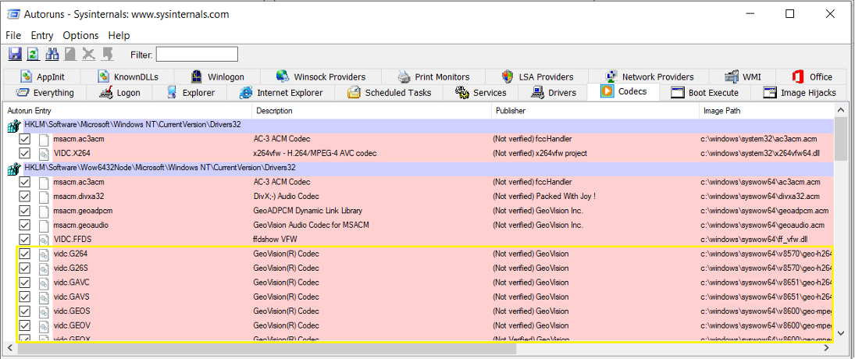Open the Network Providers tab
Image resolution: width=855 pixels, height=359 pixels.
[x=648, y=76]
